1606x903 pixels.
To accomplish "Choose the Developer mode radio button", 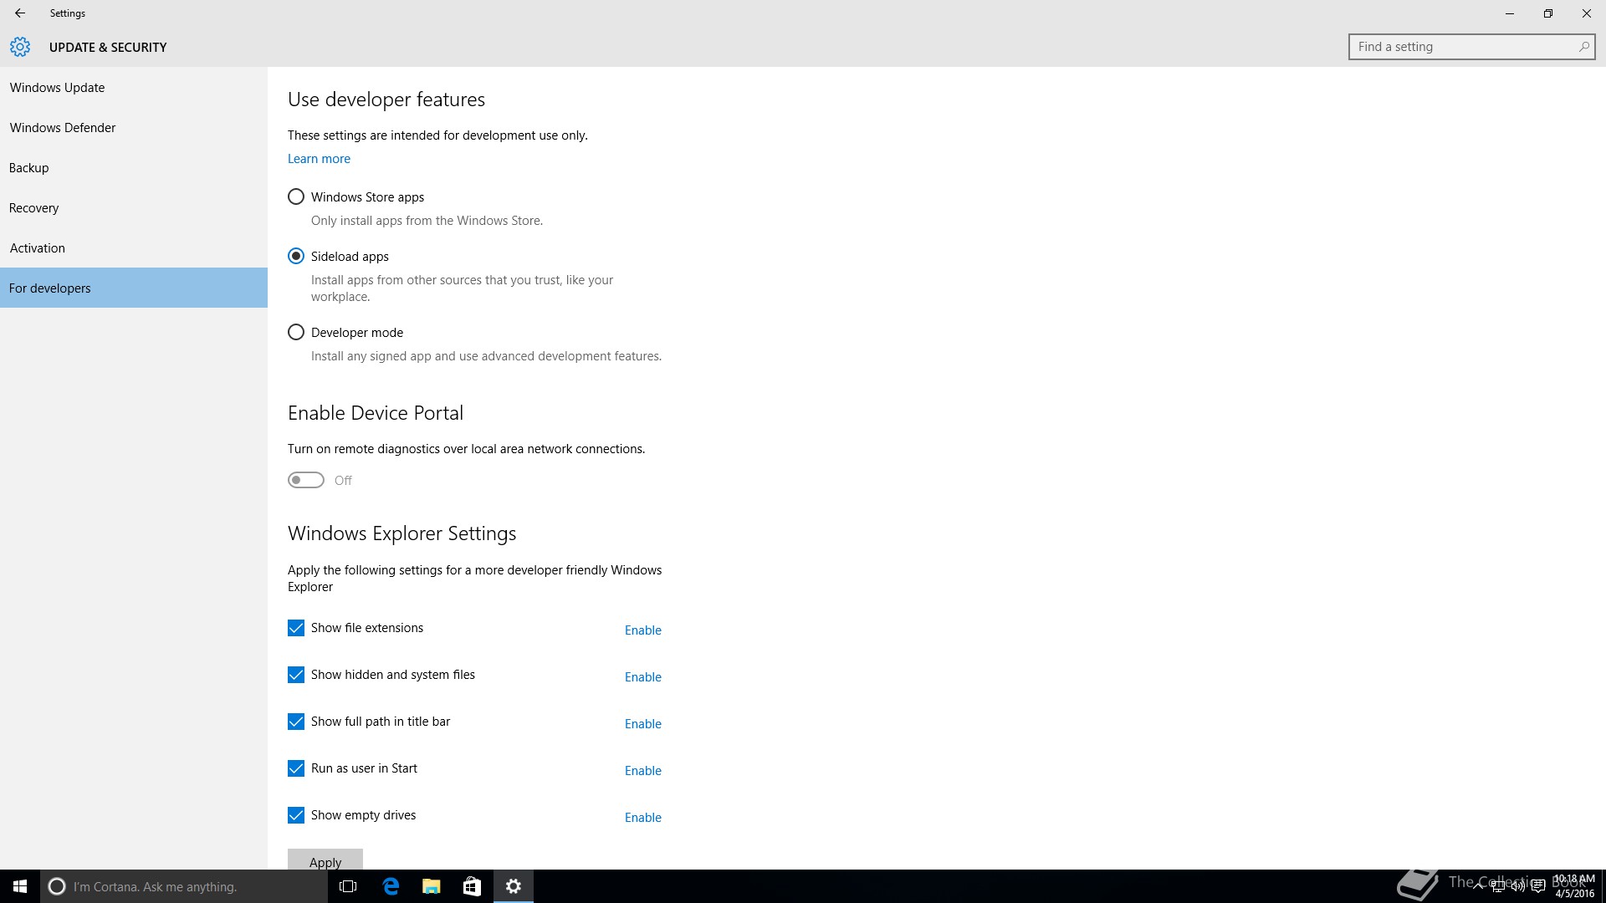I will click(296, 333).
